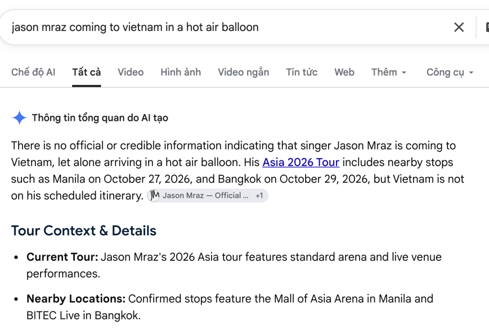Expand the Thêm dropdown menu

(x=389, y=72)
